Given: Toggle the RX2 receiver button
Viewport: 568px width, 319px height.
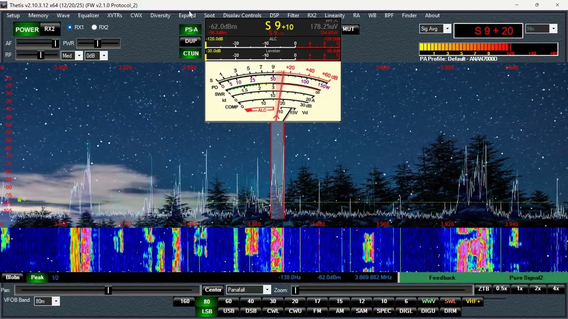Looking at the screenshot, I should (50, 29).
